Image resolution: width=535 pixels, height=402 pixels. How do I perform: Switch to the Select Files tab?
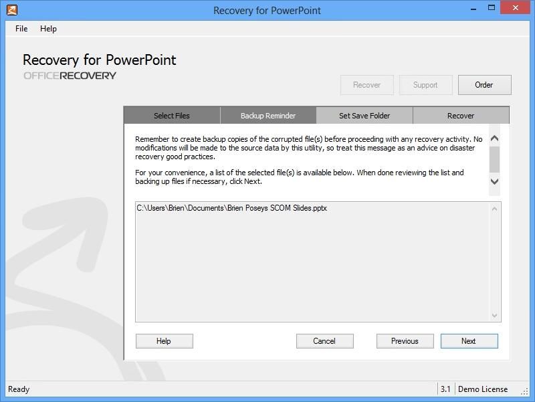pyautogui.click(x=171, y=115)
